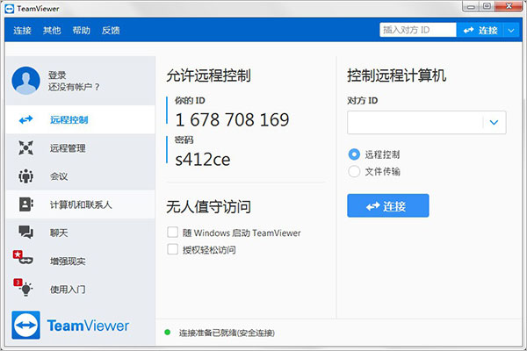Click the 连接准备已就绪(安全连接) status text
527x351 pixels.
click(227, 333)
